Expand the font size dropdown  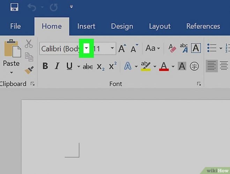pos(112,48)
